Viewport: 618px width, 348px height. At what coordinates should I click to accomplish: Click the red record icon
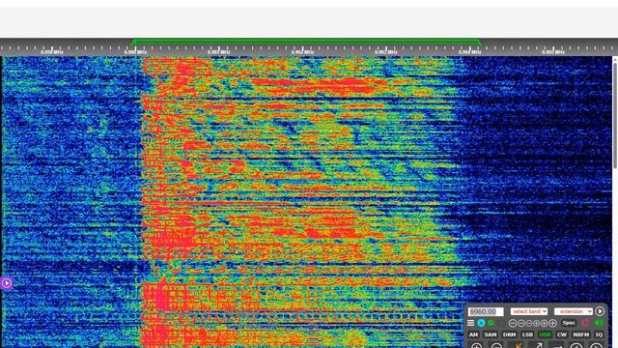[x=586, y=323]
